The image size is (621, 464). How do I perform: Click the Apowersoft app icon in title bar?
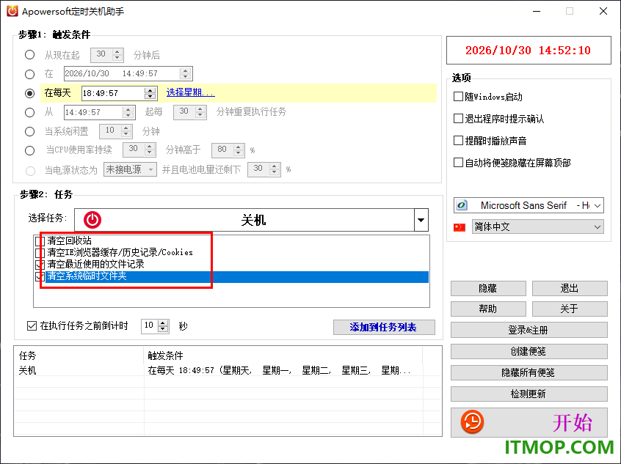pos(12,11)
